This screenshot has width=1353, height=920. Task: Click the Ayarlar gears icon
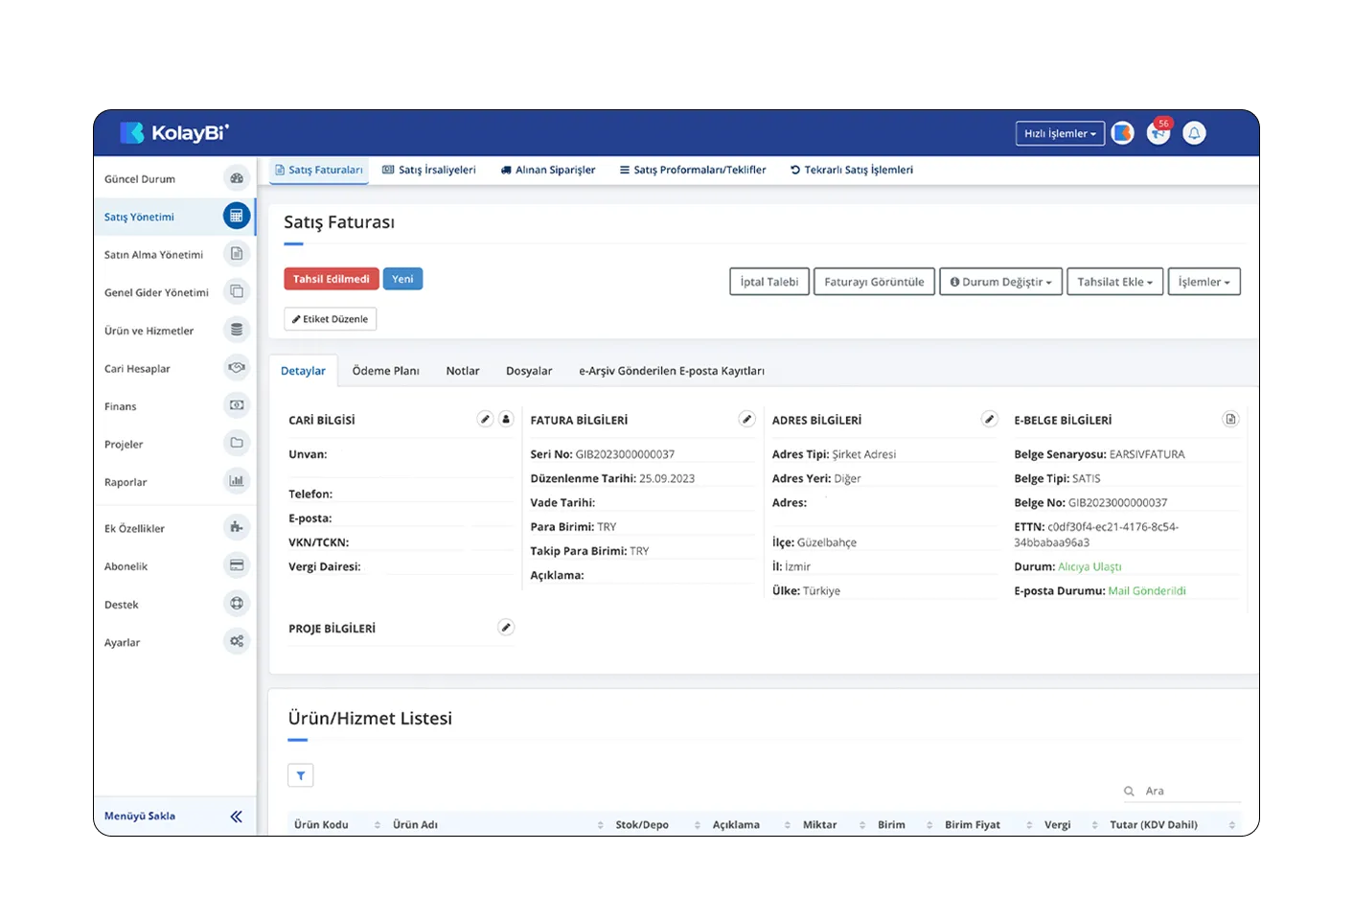(x=237, y=641)
